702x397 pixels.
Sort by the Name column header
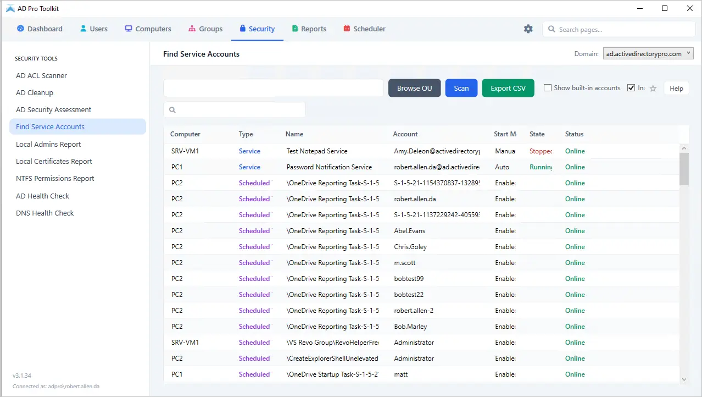pos(294,134)
